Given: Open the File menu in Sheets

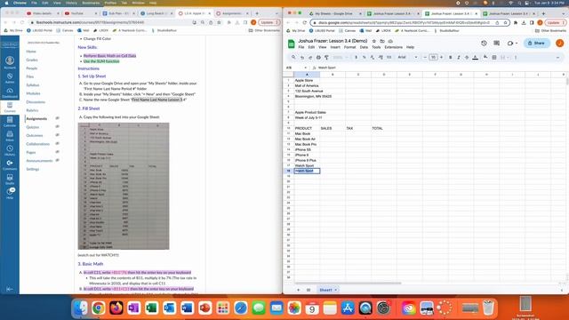Looking at the screenshot, I should (x=301, y=47).
